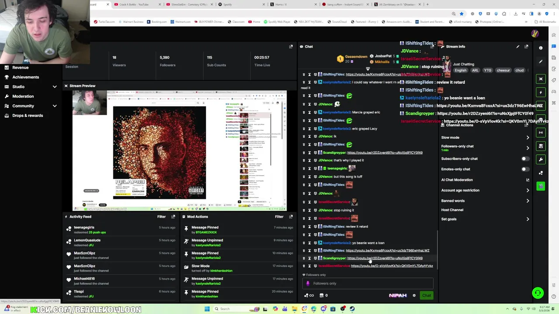The image size is (559, 314).
Task: Click the English stream tag
Action: click(x=460, y=71)
